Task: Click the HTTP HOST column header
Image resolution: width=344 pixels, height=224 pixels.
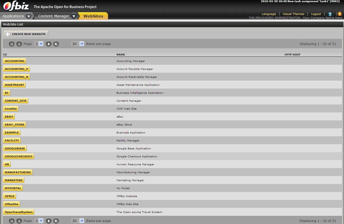Action: [x=292, y=55]
